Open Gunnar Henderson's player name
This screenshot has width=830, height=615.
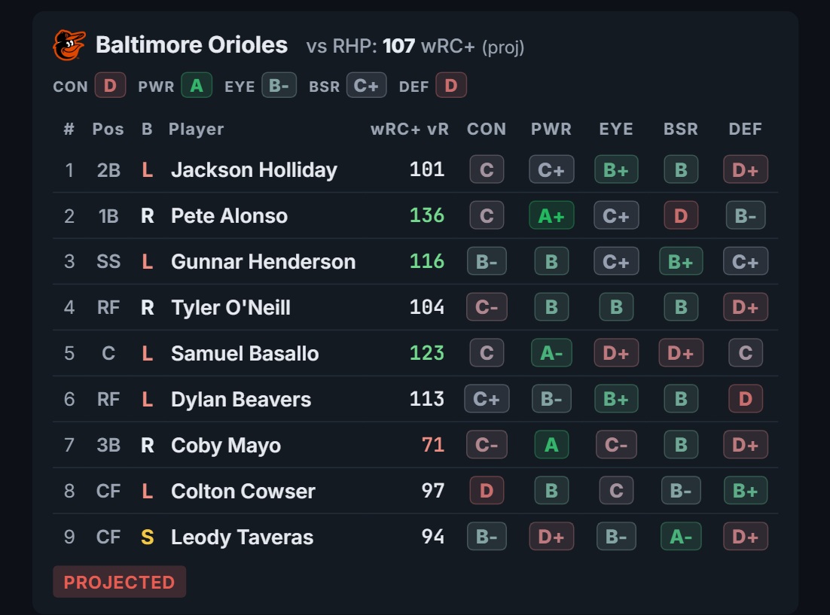point(263,261)
